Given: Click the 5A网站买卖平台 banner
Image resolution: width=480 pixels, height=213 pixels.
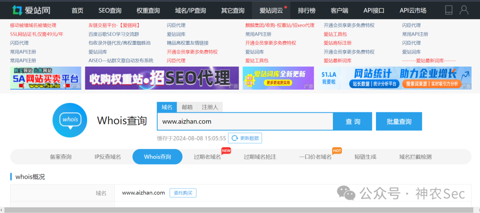Looking at the screenshot, I should point(46,78).
